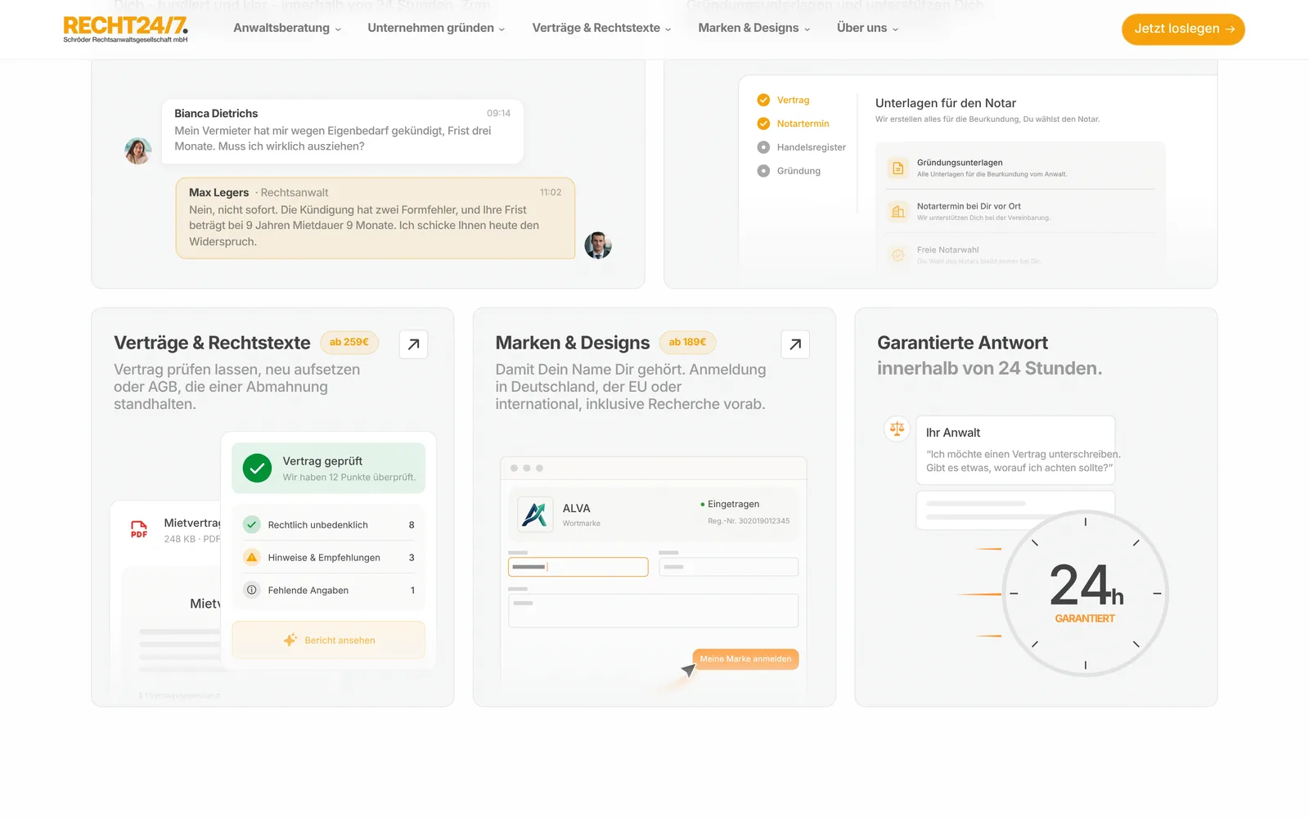
Task: Click green check icon beside Rechtlich unbedenklich
Action: [x=252, y=524]
